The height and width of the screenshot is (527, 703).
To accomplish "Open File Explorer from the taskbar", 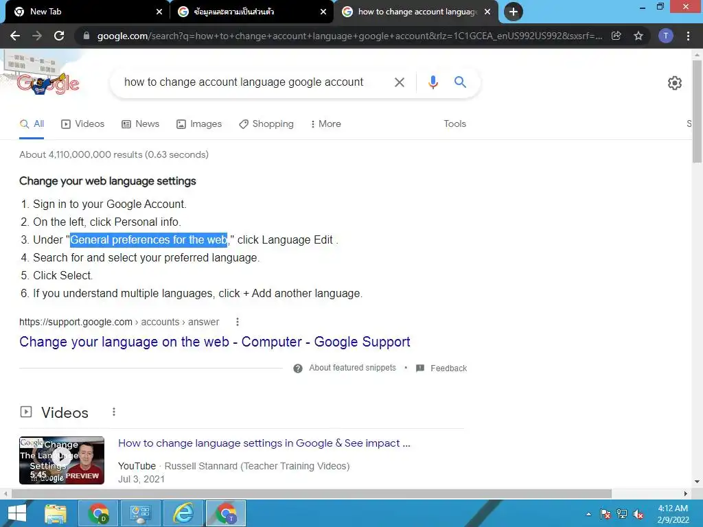I will click(x=56, y=513).
